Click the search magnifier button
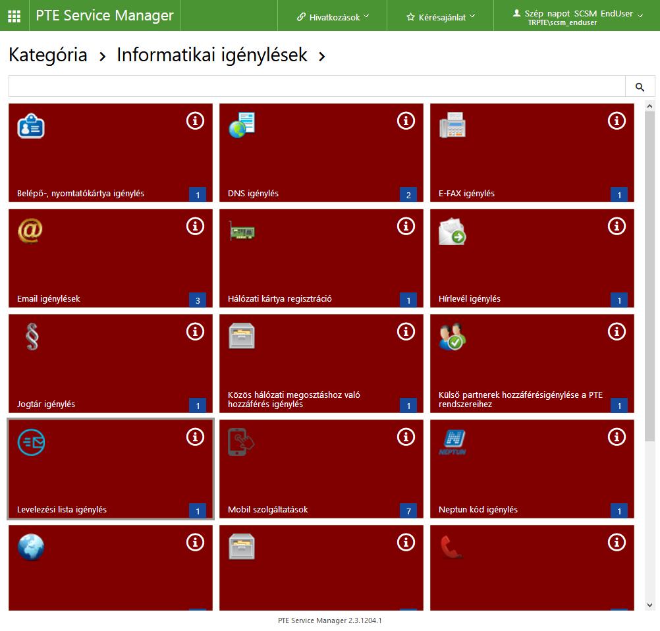 click(x=640, y=87)
